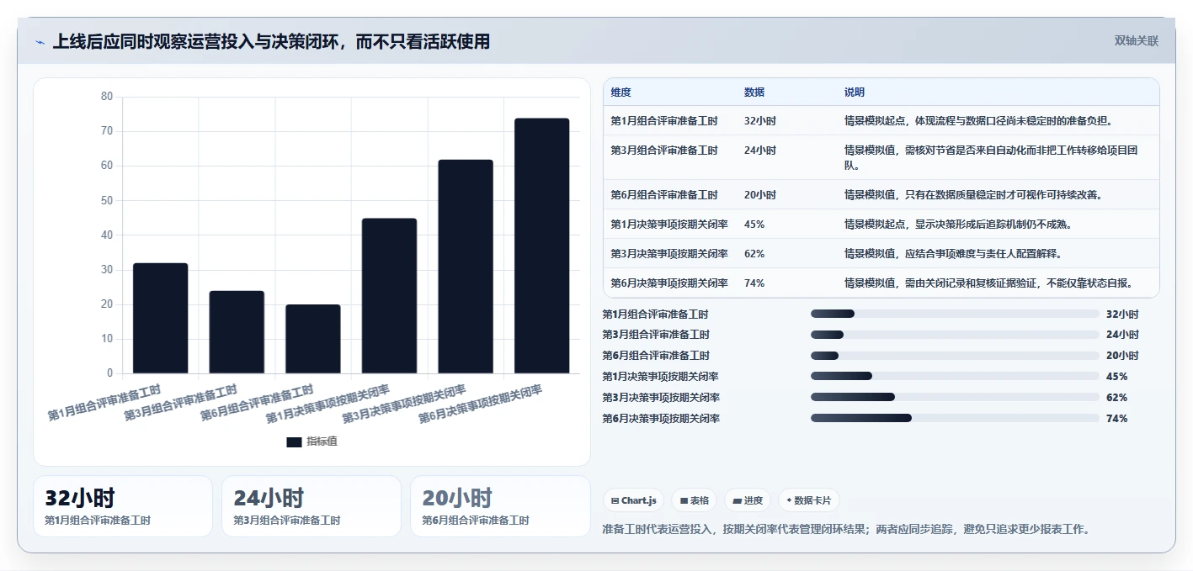This screenshot has height=571, width=1193.
Task: Select table cell 第3月决策事项按期关闭率 in the 维度 column
Action: coord(669,254)
